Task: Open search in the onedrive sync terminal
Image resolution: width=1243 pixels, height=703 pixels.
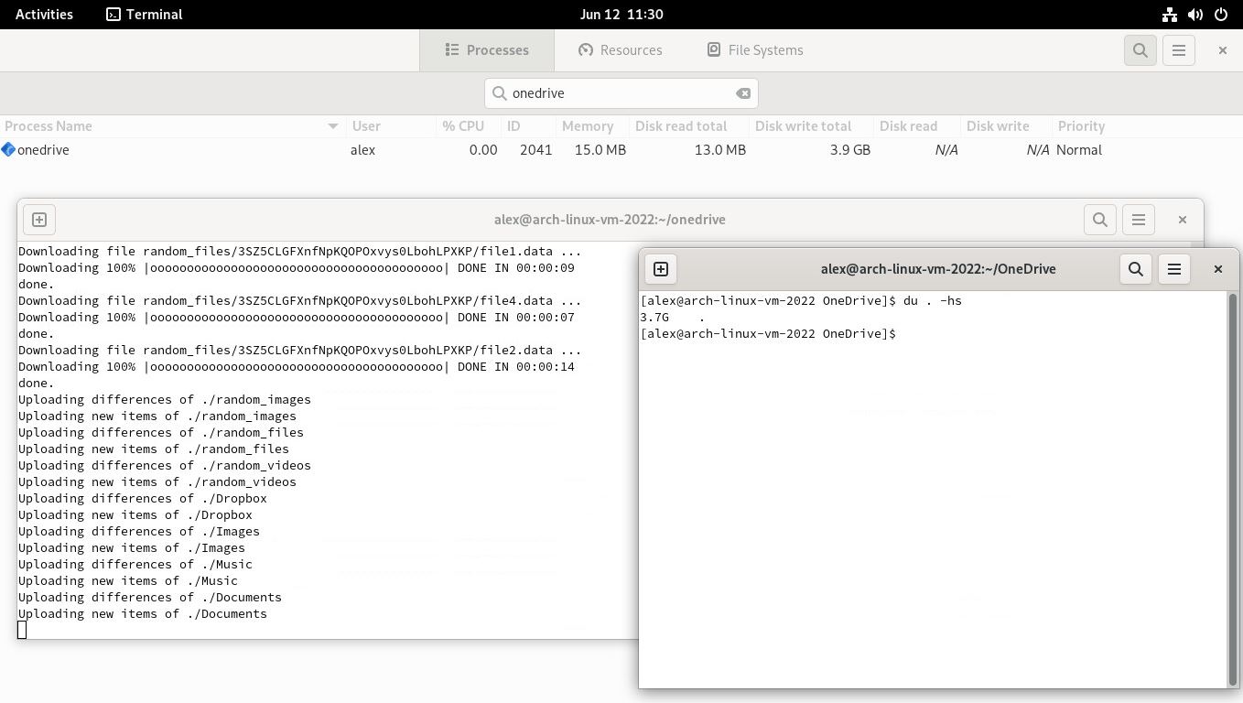Action: (1099, 219)
